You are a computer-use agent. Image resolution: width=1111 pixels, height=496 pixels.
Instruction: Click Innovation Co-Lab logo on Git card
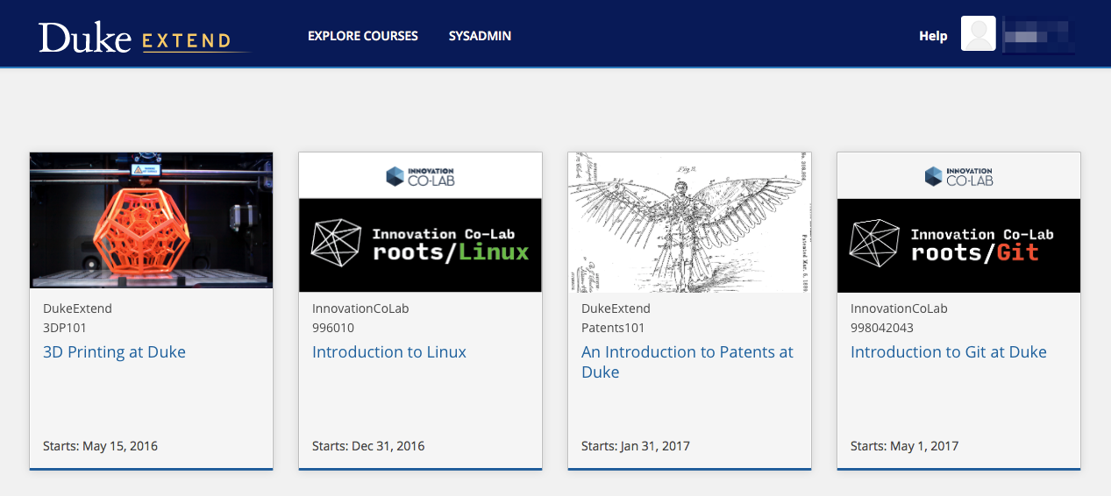click(958, 176)
